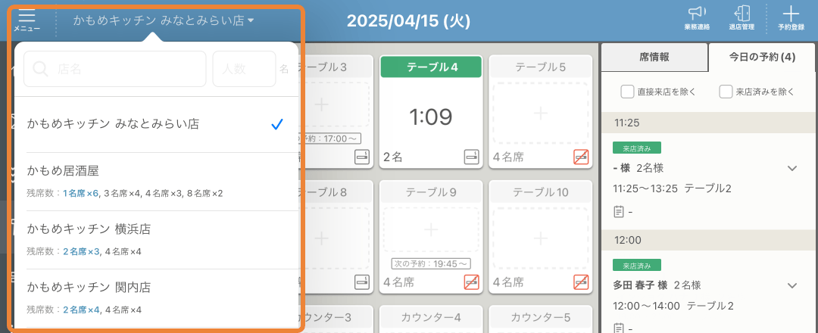Image resolution: width=818 pixels, height=333 pixels.
Task: Switch to the 席情報 tab
Action: (x=654, y=57)
